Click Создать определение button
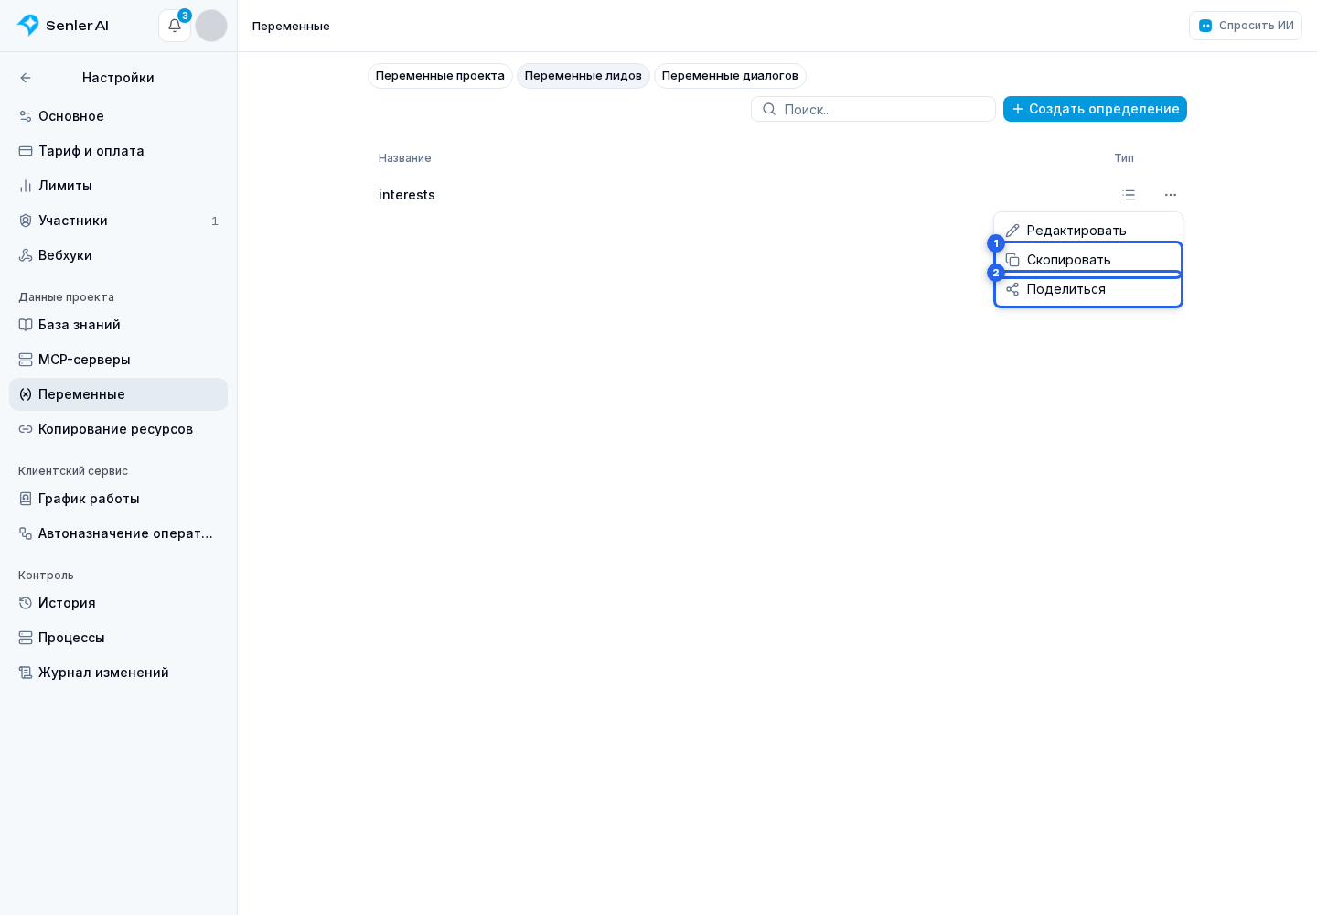 click(x=1095, y=109)
